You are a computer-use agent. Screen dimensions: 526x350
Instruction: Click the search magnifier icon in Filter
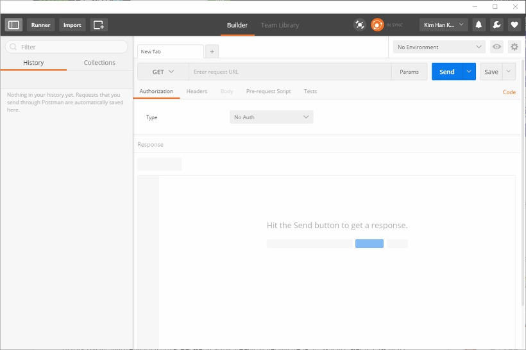coord(13,47)
